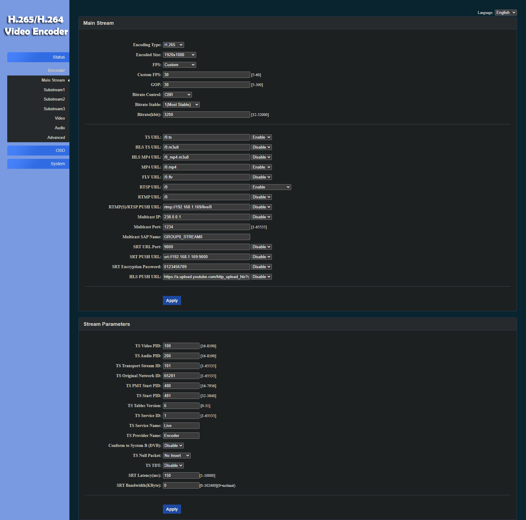The height and width of the screenshot is (520, 526).
Task: Toggle the HLS PUSH URL disable dropdown
Action: [x=261, y=277]
